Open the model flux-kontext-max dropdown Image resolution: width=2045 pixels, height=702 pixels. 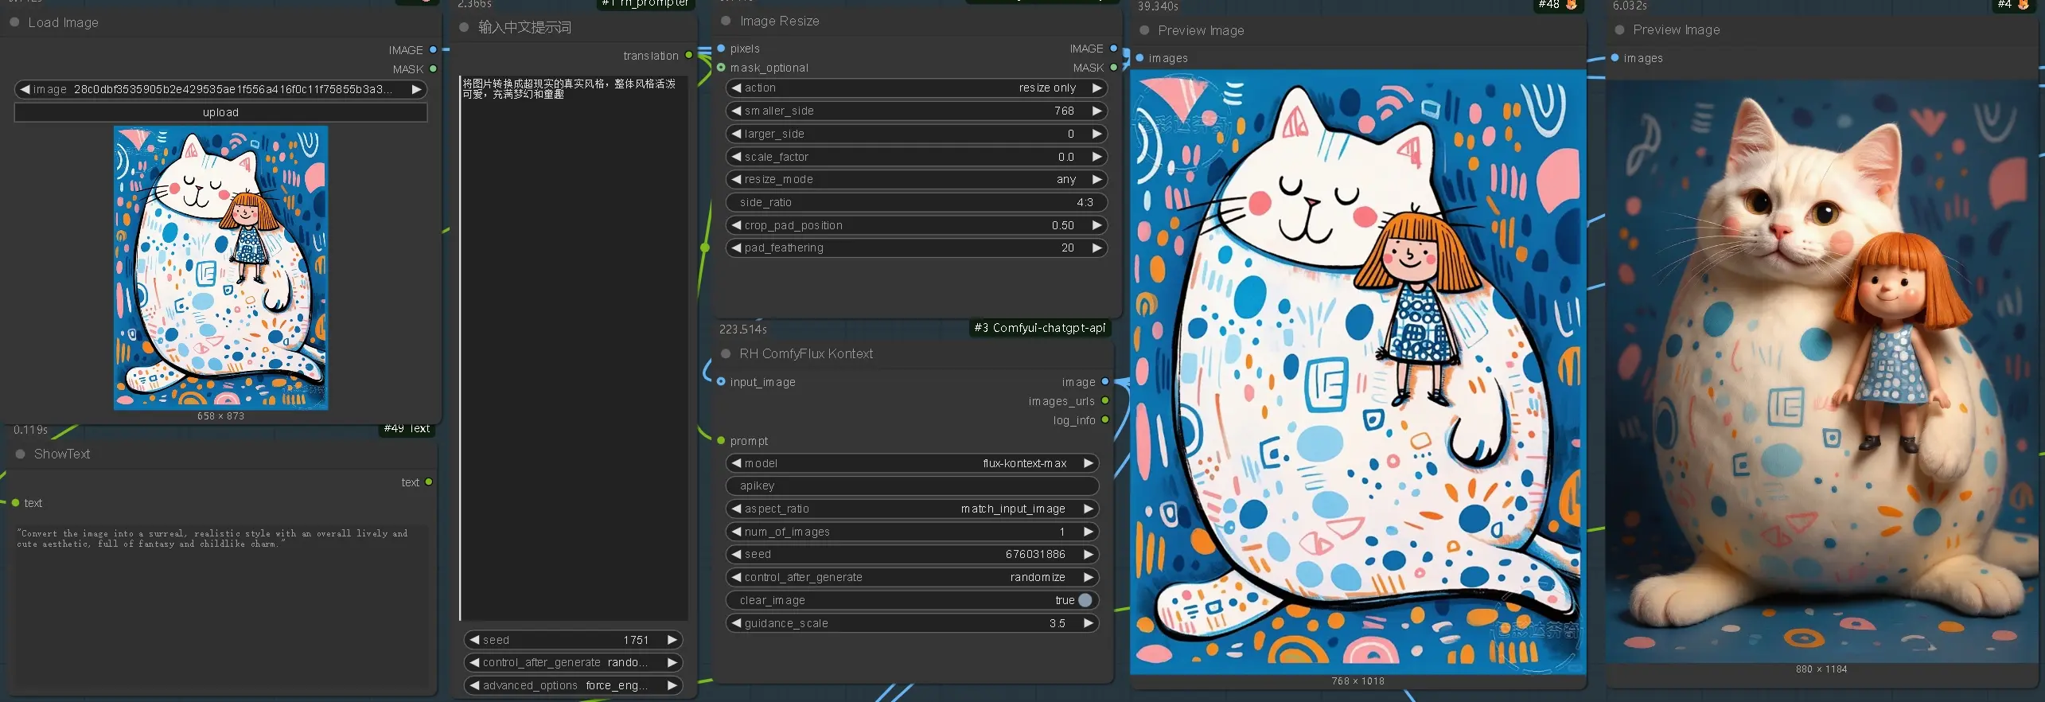[913, 463]
